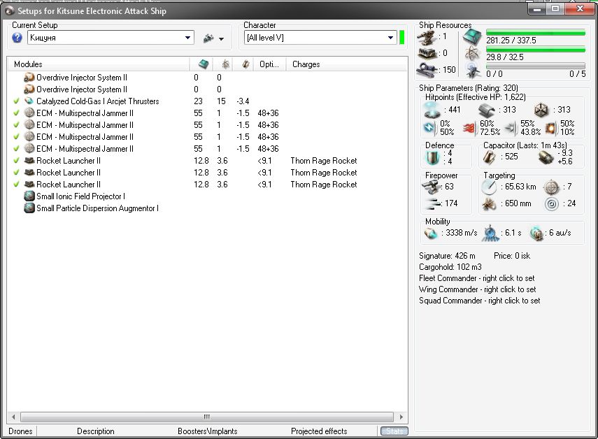Toggle the Catalyzed Cold-Gas Arcjet Thrusters checkmark
The image size is (598, 439).
click(16, 101)
